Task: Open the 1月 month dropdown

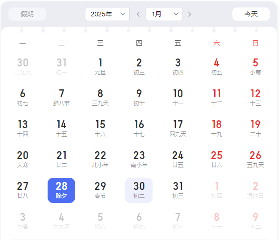Action: 164,14
